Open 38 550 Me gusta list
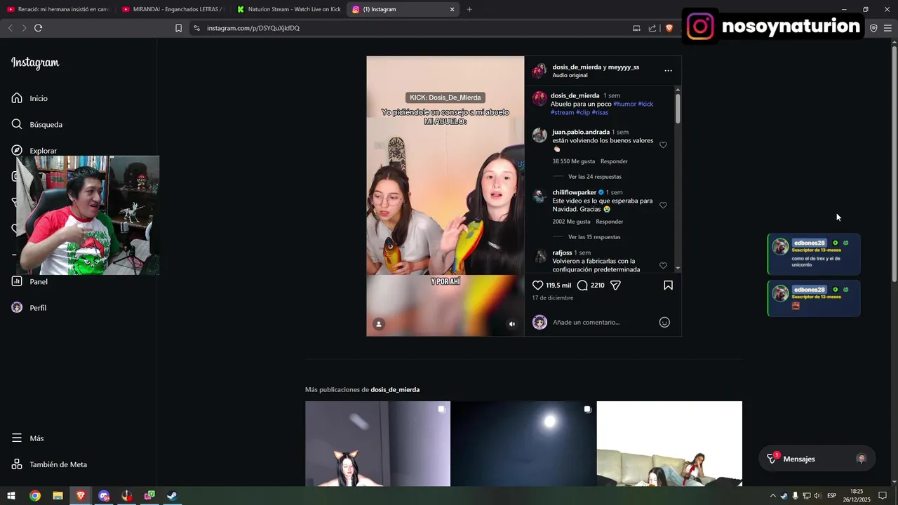Viewport: 898px width, 505px height. coord(573,161)
